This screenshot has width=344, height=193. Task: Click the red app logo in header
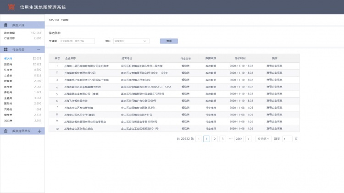12,7
